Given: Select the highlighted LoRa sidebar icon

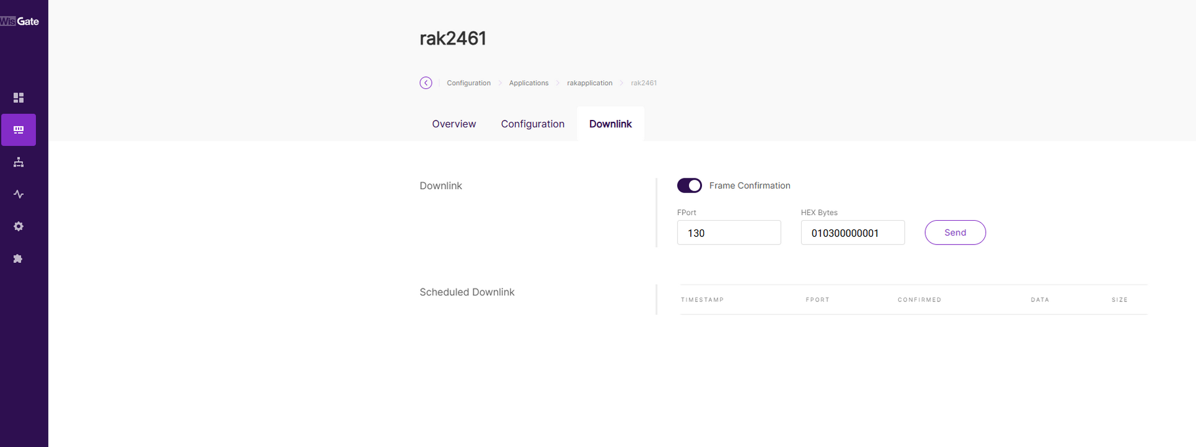Looking at the screenshot, I should pyautogui.click(x=19, y=130).
